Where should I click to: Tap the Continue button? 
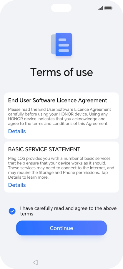(61, 228)
